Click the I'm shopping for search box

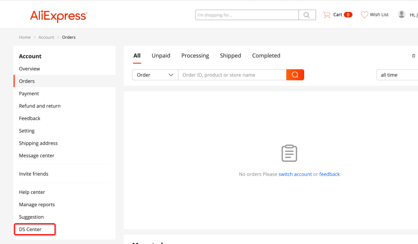(x=247, y=15)
